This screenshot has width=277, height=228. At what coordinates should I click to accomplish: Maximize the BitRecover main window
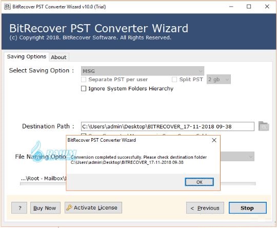249,7
